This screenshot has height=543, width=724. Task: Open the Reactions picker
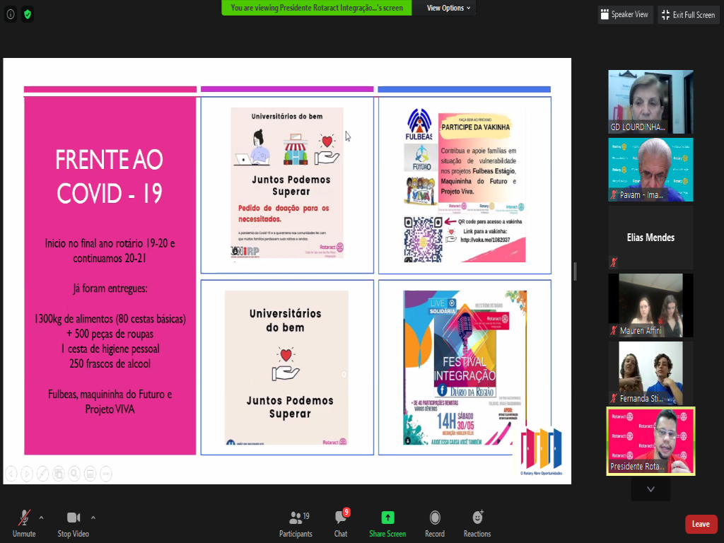[x=477, y=523]
